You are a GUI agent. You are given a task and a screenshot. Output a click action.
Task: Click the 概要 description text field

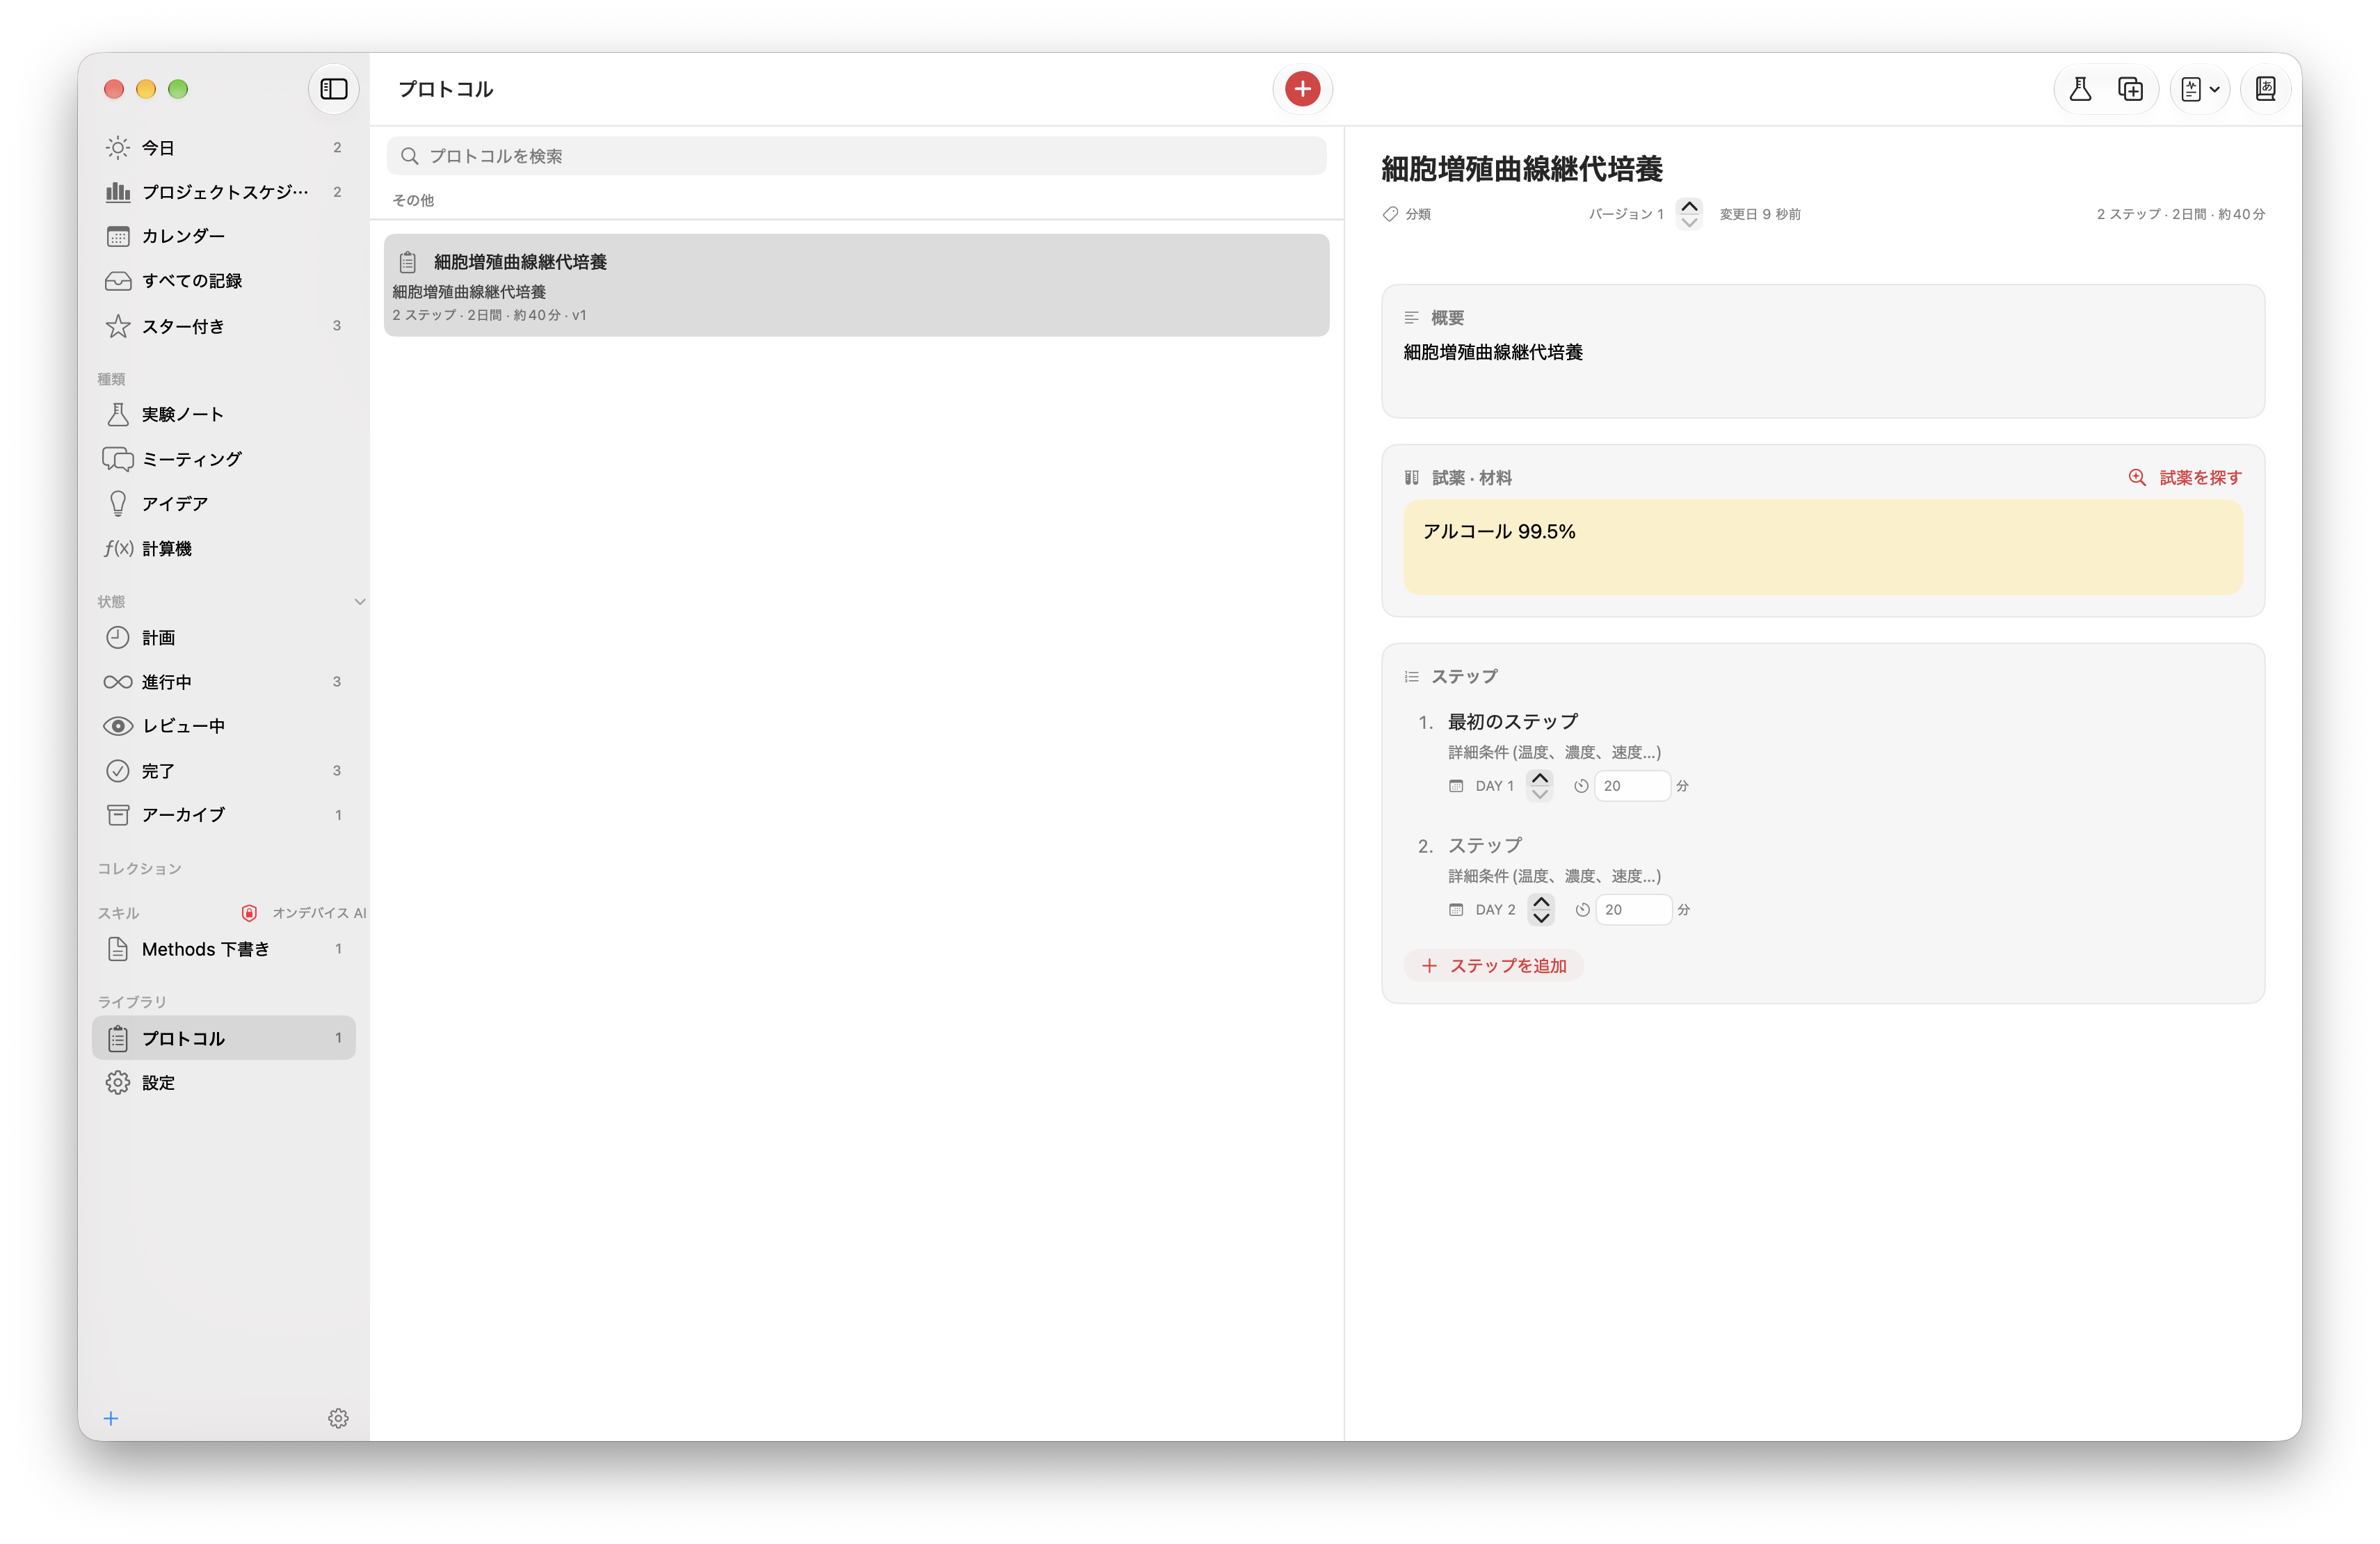tap(1822, 367)
